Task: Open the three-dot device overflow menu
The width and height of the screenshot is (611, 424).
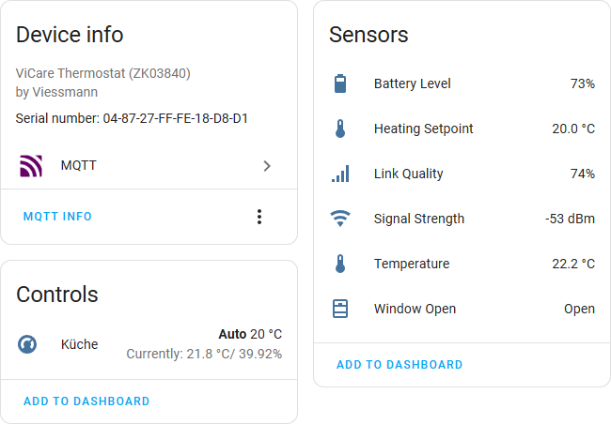Action: [x=259, y=217]
